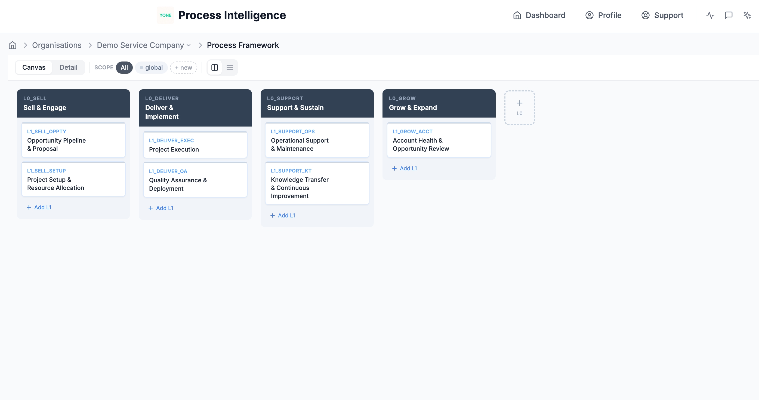Add L1 under Support & Sustain
This screenshot has width=759, height=400.
click(283, 216)
